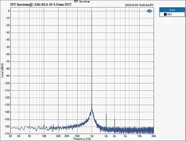This screenshot has height=141, width=186.
Task: Click the Frequency (Hz) axis label
Action: [82, 139]
